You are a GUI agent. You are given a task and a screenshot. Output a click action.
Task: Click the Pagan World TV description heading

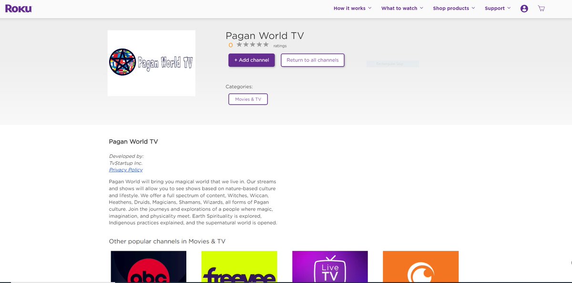coord(133,142)
